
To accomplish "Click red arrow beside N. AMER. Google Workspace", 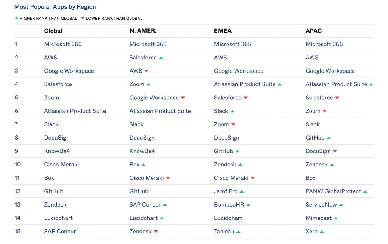I will click(x=183, y=98).
